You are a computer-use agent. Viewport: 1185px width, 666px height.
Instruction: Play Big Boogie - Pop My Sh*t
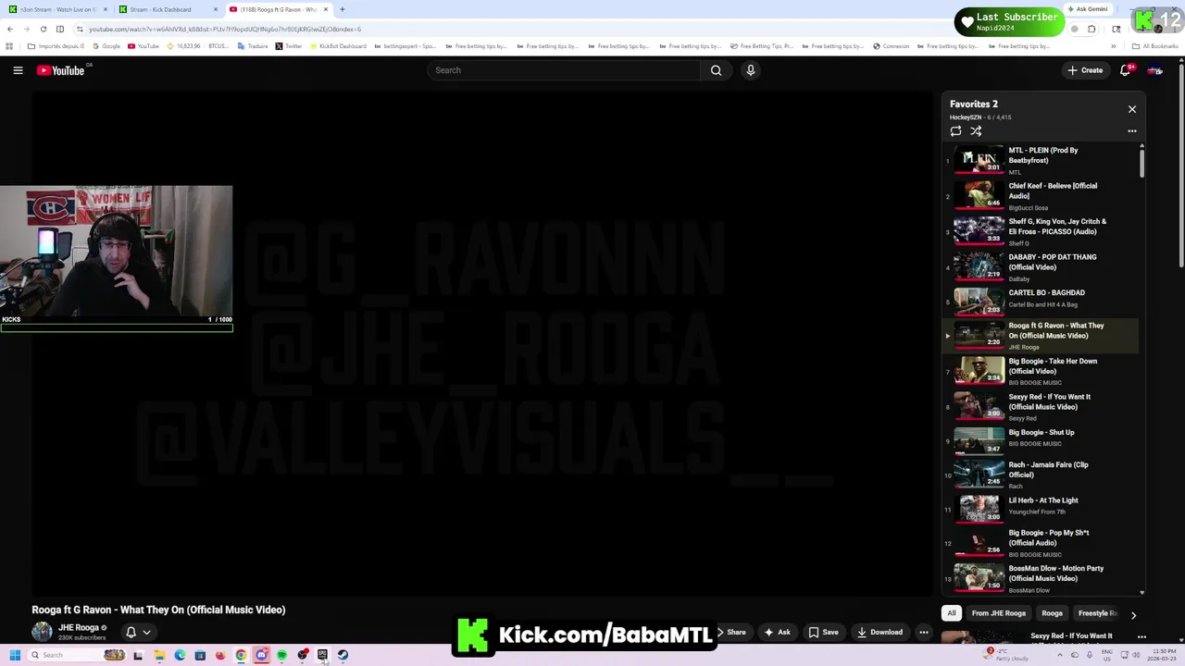(x=1042, y=543)
